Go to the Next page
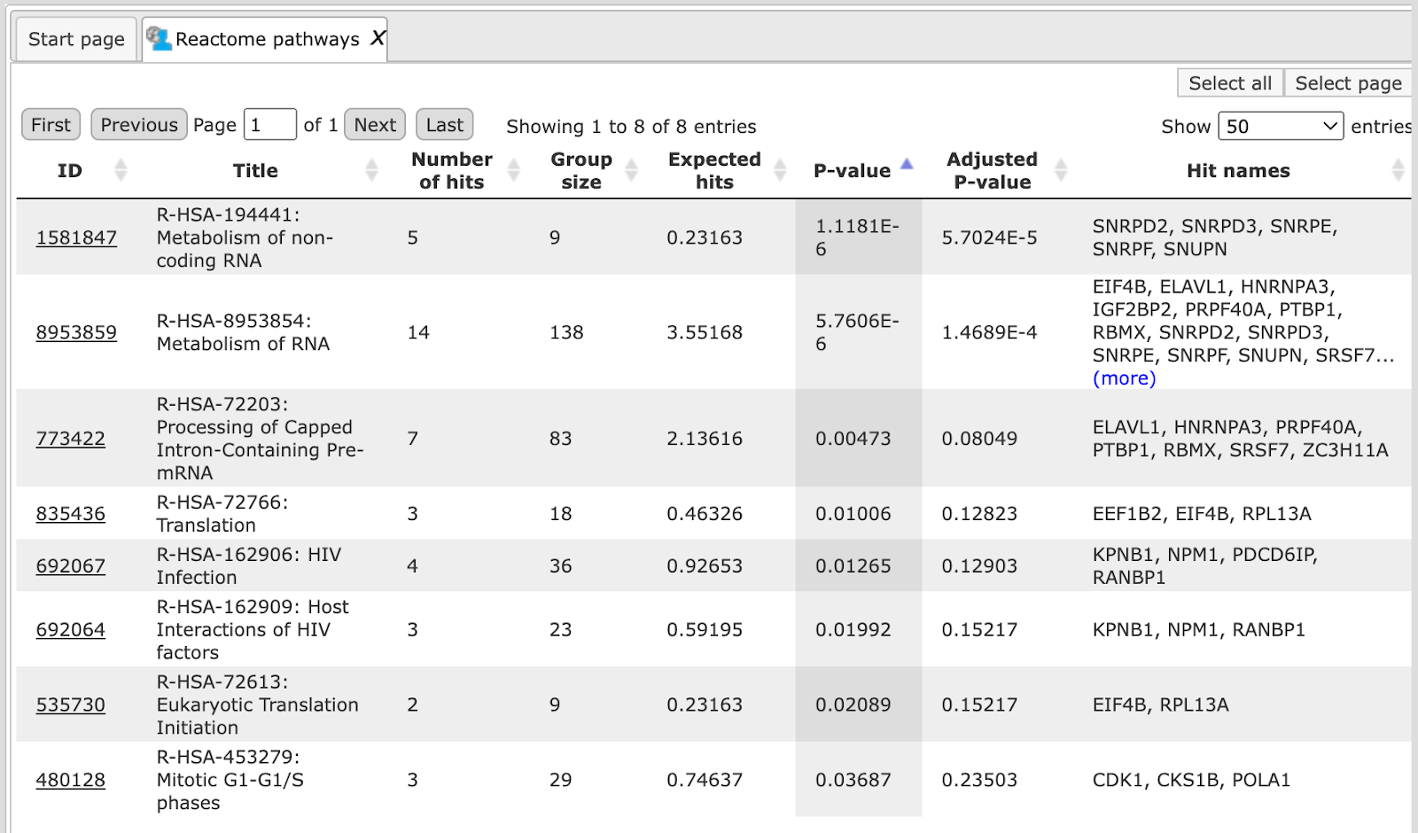 375,125
